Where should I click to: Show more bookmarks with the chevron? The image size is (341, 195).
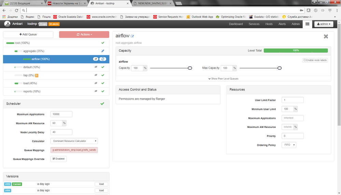pyautogui.click(x=335, y=17)
